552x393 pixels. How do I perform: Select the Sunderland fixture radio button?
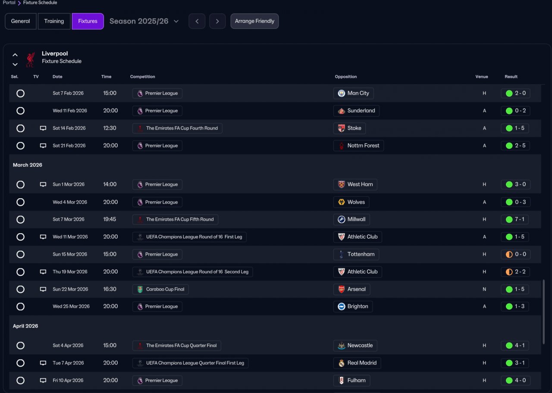point(20,111)
